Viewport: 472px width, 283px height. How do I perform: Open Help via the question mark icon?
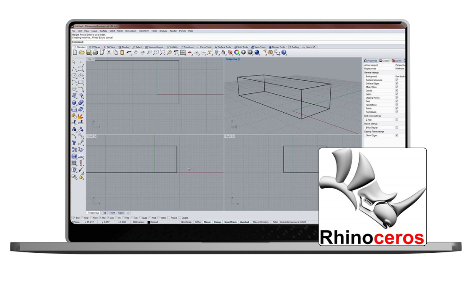click(284, 52)
